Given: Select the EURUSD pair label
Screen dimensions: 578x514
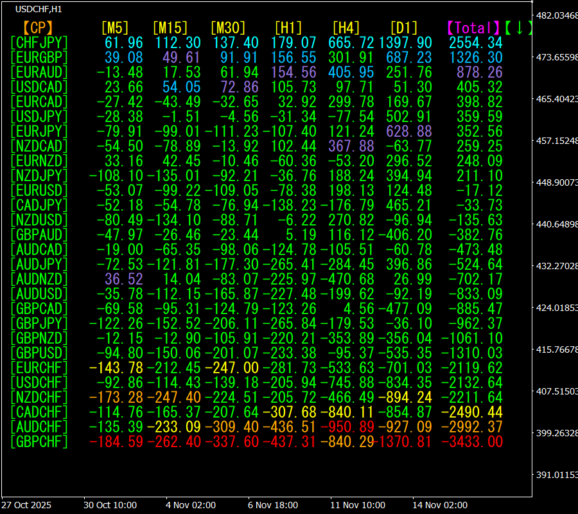Looking at the screenshot, I should point(39,191).
